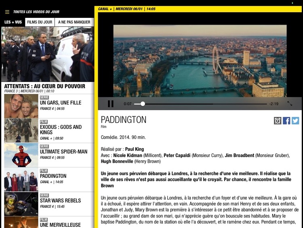Open the hamburger menu icon
This screenshot has width=303, height=228.
click(7, 12)
